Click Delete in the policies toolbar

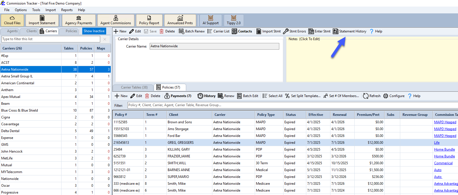[x=153, y=96]
